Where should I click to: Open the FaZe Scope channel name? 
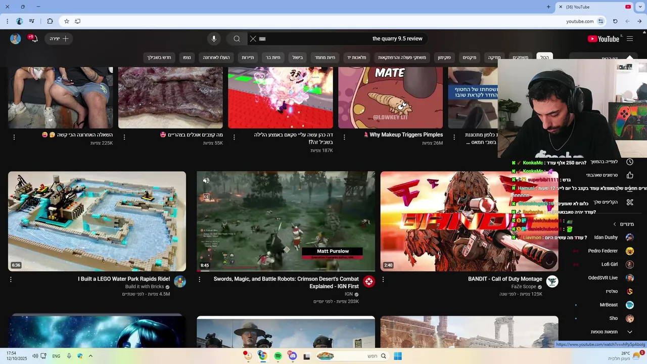[x=524, y=287]
